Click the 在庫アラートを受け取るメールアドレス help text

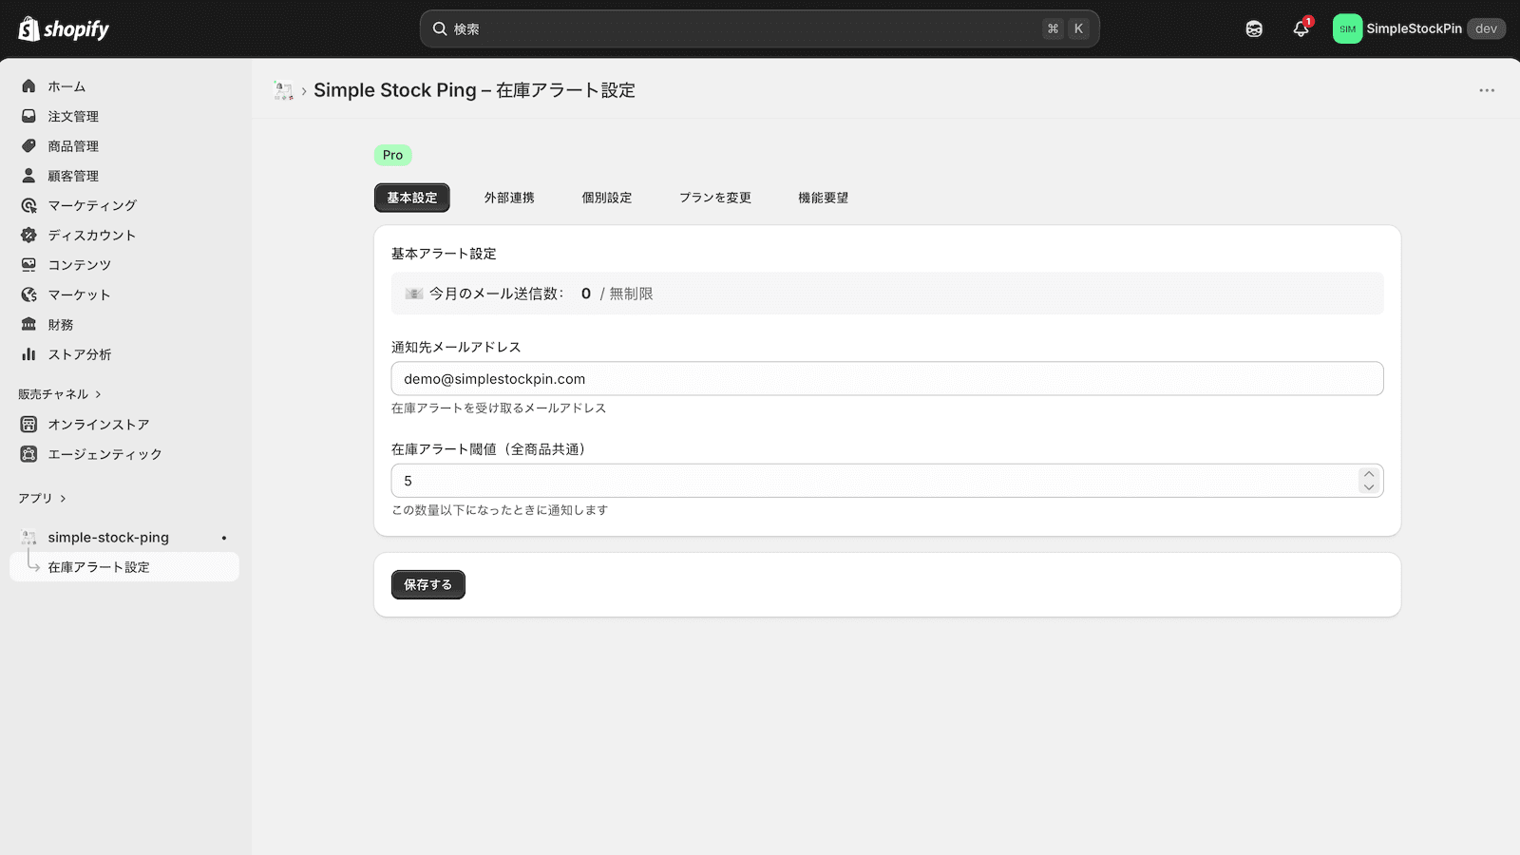coord(499,408)
